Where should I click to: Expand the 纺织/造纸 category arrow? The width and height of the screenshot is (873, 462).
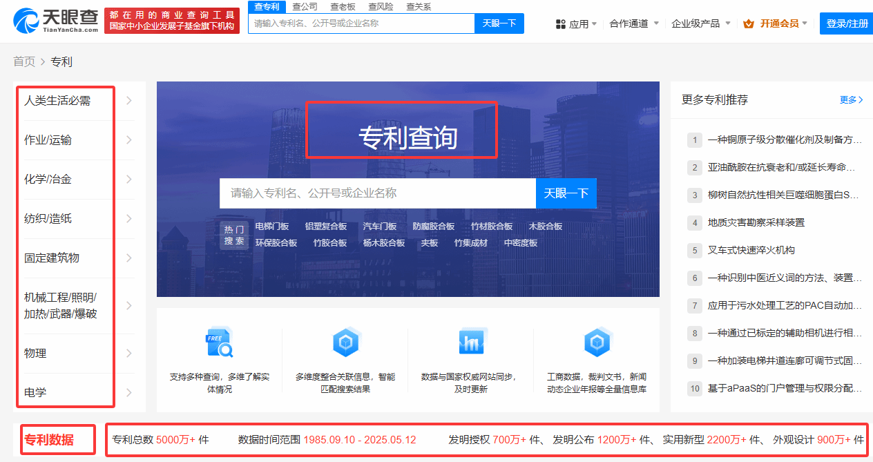click(128, 219)
